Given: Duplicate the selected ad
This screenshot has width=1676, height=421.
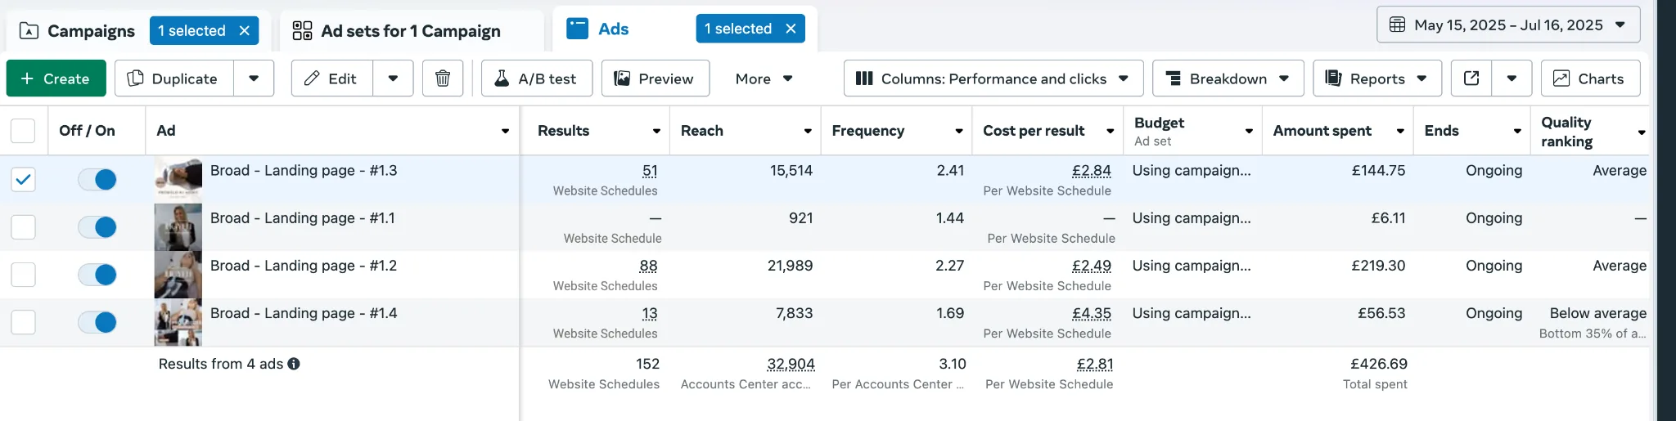Looking at the screenshot, I should click(x=173, y=78).
